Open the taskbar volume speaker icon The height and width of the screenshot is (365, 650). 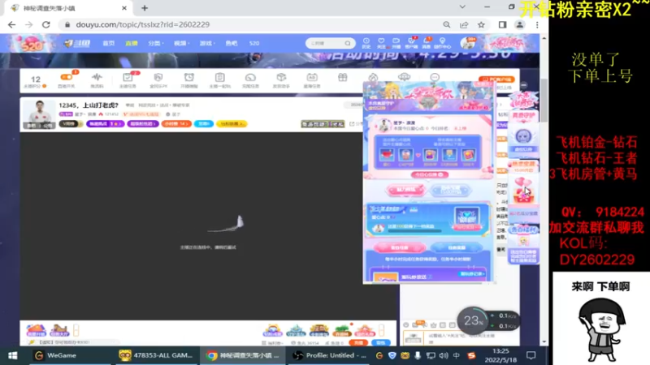pos(444,355)
